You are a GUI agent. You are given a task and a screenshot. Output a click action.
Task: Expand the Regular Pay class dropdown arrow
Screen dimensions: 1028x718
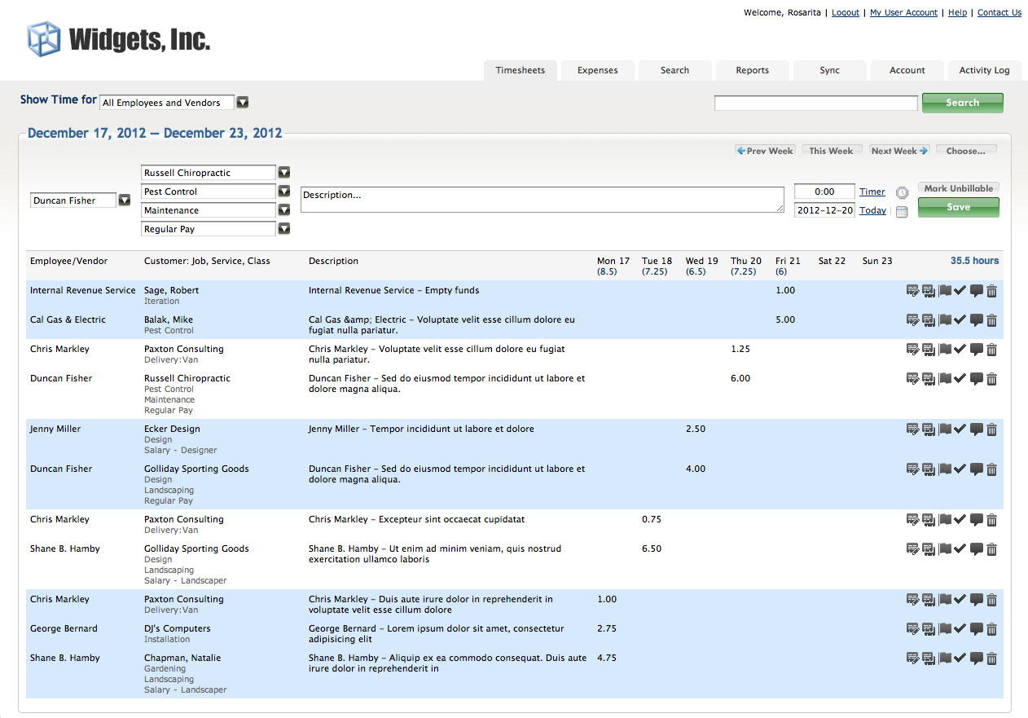point(284,229)
